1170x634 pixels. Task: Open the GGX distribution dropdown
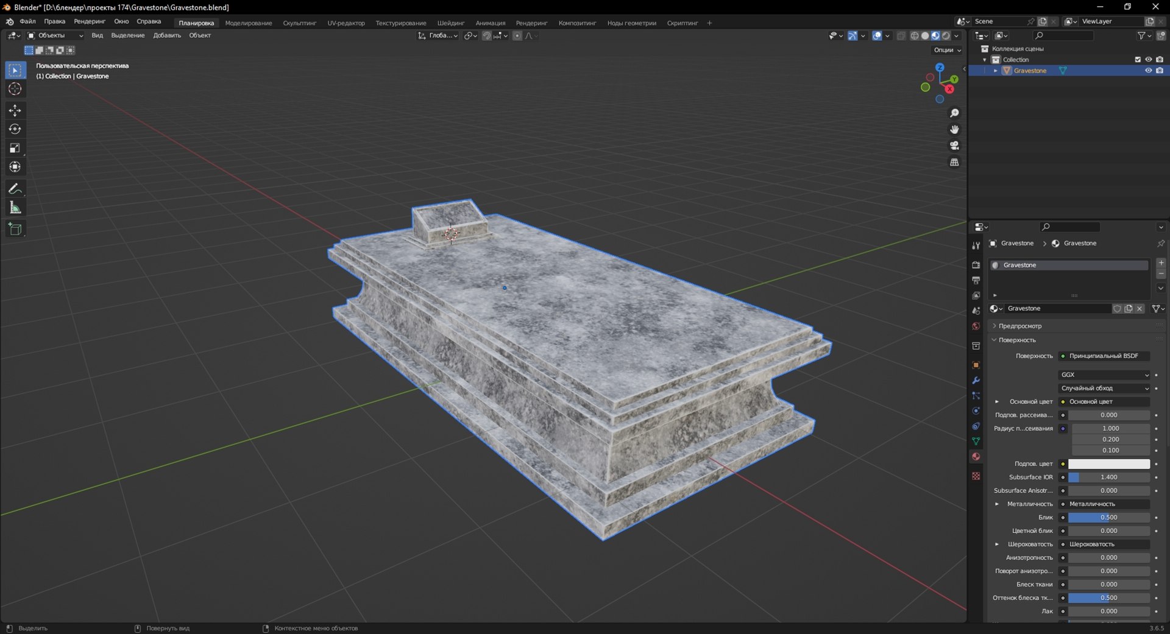pyautogui.click(x=1104, y=375)
